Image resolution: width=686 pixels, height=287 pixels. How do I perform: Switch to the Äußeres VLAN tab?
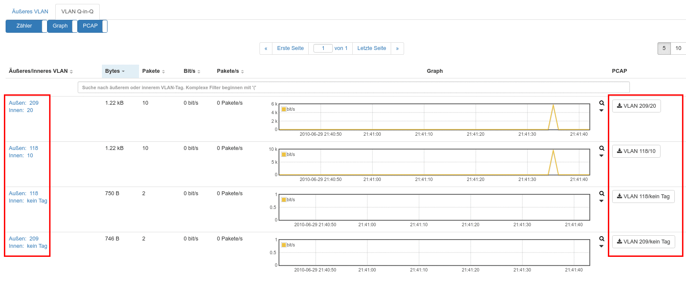tap(30, 12)
